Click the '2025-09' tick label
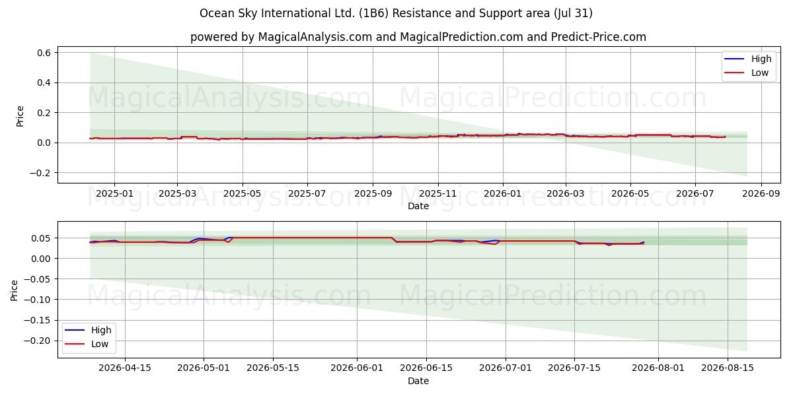Screen dimensions: 793x396 point(373,193)
